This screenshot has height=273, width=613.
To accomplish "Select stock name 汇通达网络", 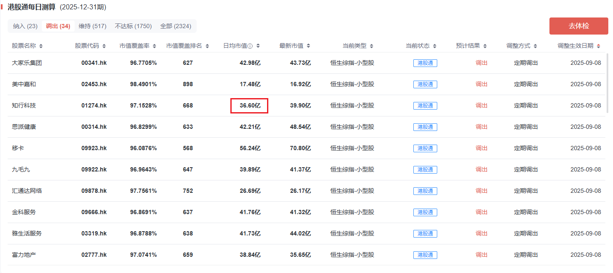I will pyautogui.click(x=27, y=191).
